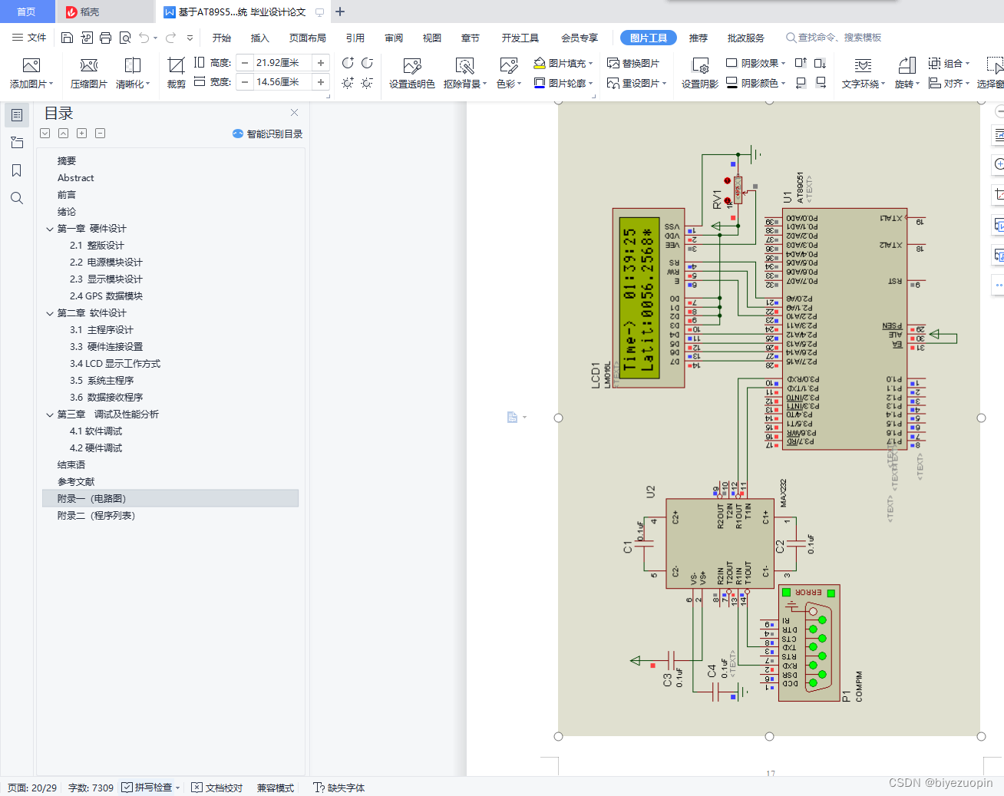
Task: Decrease the picture height with minus button
Action: (245, 63)
